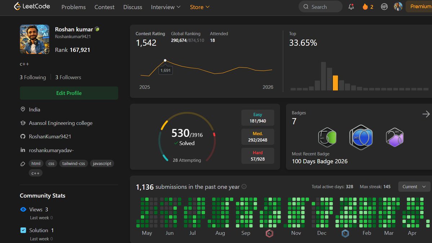Select the Med. 292/2048 difficulty box
Image resolution: width=432 pixels, height=243 pixels.
pyautogui.click(x=258, y=137)
